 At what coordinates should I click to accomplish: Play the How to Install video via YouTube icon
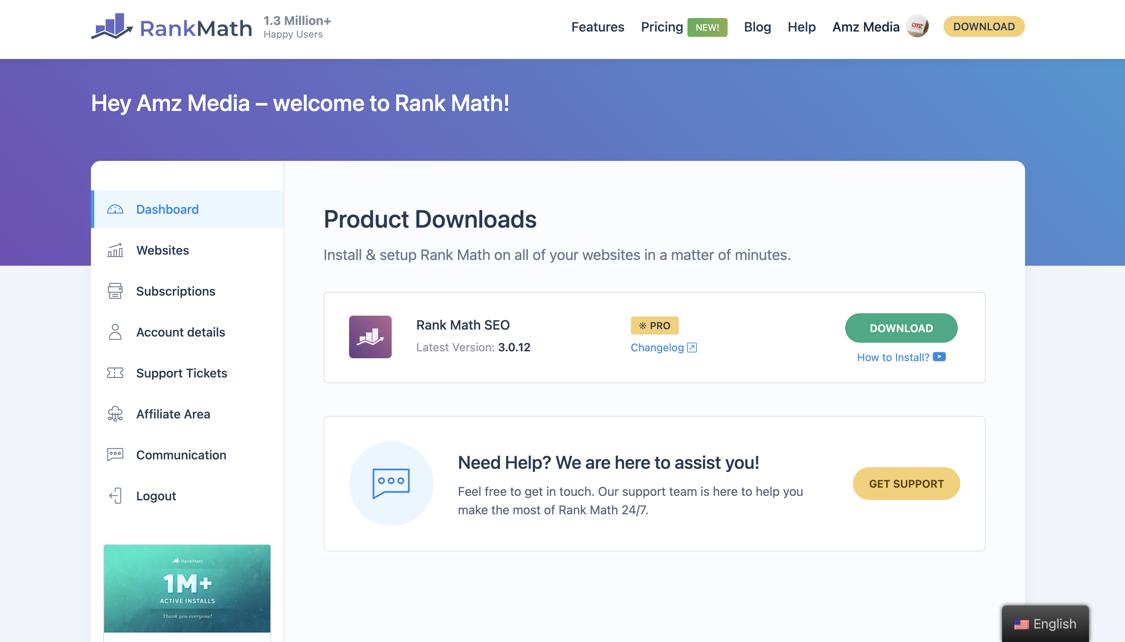tap(940, 357)
